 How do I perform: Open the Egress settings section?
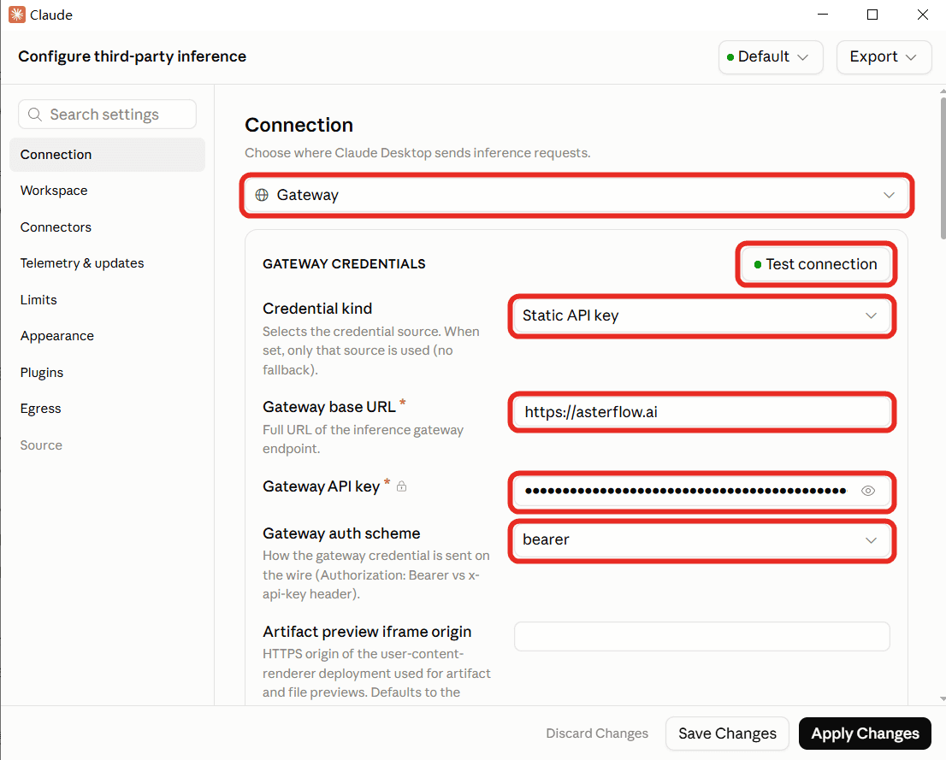tap(108, 409)
